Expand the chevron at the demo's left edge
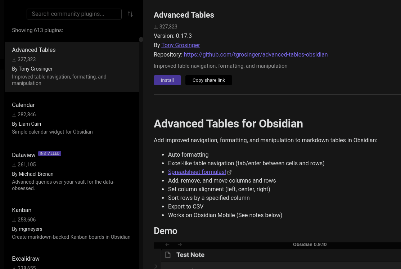 [156, 266]
